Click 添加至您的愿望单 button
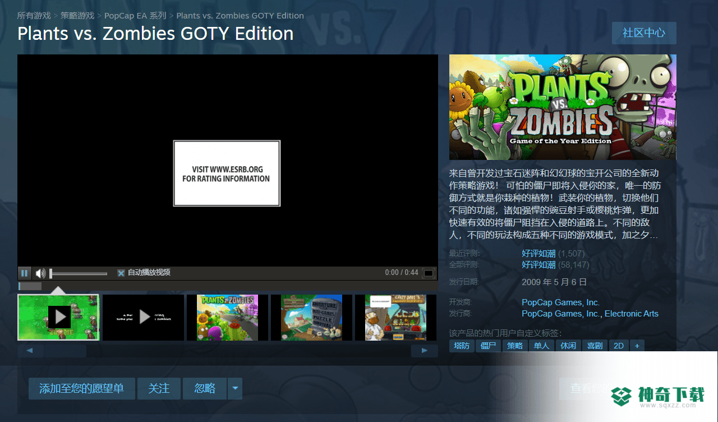The height and width of the screenshot is (422, 718). click(x=82, y=388)
